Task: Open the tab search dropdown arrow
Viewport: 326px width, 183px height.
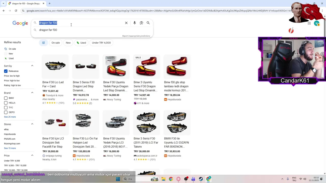Action: tap(3, 4)
